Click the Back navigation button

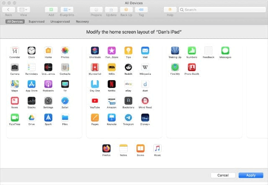(9, 9)
